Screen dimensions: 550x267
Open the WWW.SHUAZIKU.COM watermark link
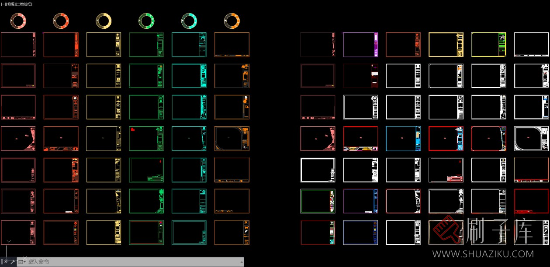coord(482,253)
